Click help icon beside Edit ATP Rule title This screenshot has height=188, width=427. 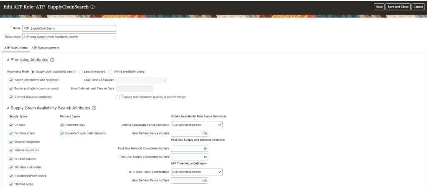(92, 7)
